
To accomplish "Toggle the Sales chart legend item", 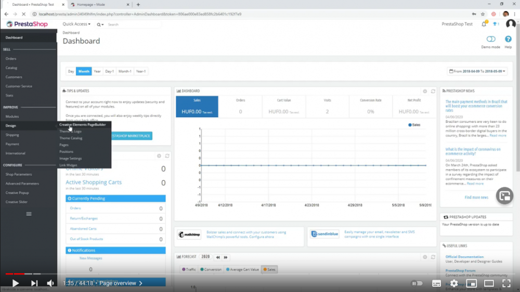I will (414, 124).
